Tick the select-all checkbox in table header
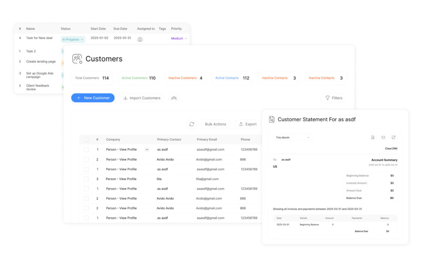This screenshot has height=268, width=422. click(x=86, y=140)
